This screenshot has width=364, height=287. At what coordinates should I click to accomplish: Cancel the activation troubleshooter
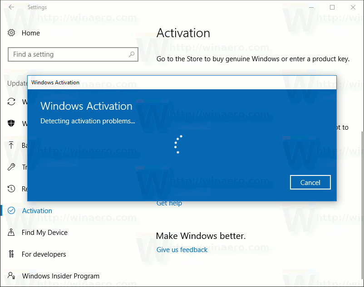pyautogui.click(x=310, y=182)
